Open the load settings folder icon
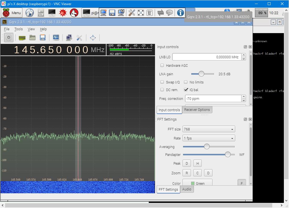Screen dimensions: 289x208 click(32, 38)
